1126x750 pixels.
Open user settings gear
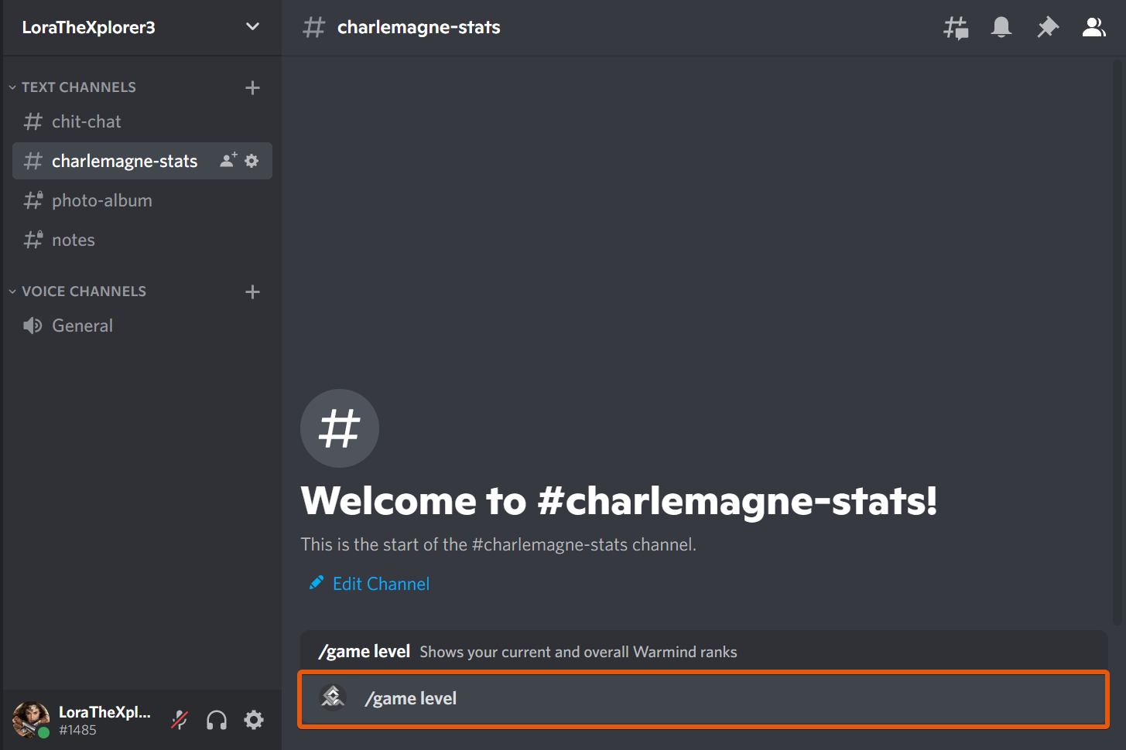click(254, 720)
